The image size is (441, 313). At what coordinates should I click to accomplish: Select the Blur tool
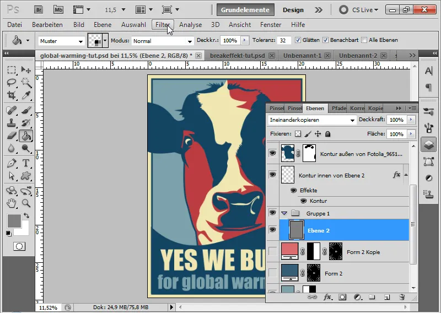12,148
